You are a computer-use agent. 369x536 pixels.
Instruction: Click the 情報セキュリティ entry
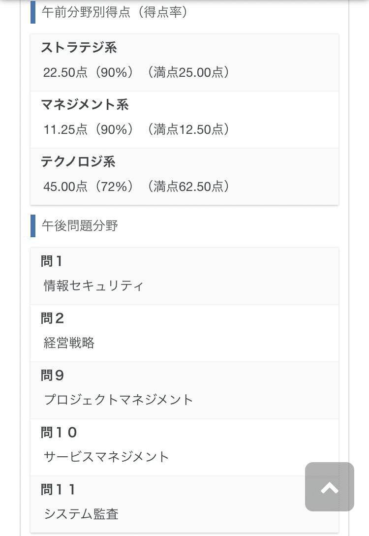93,286
